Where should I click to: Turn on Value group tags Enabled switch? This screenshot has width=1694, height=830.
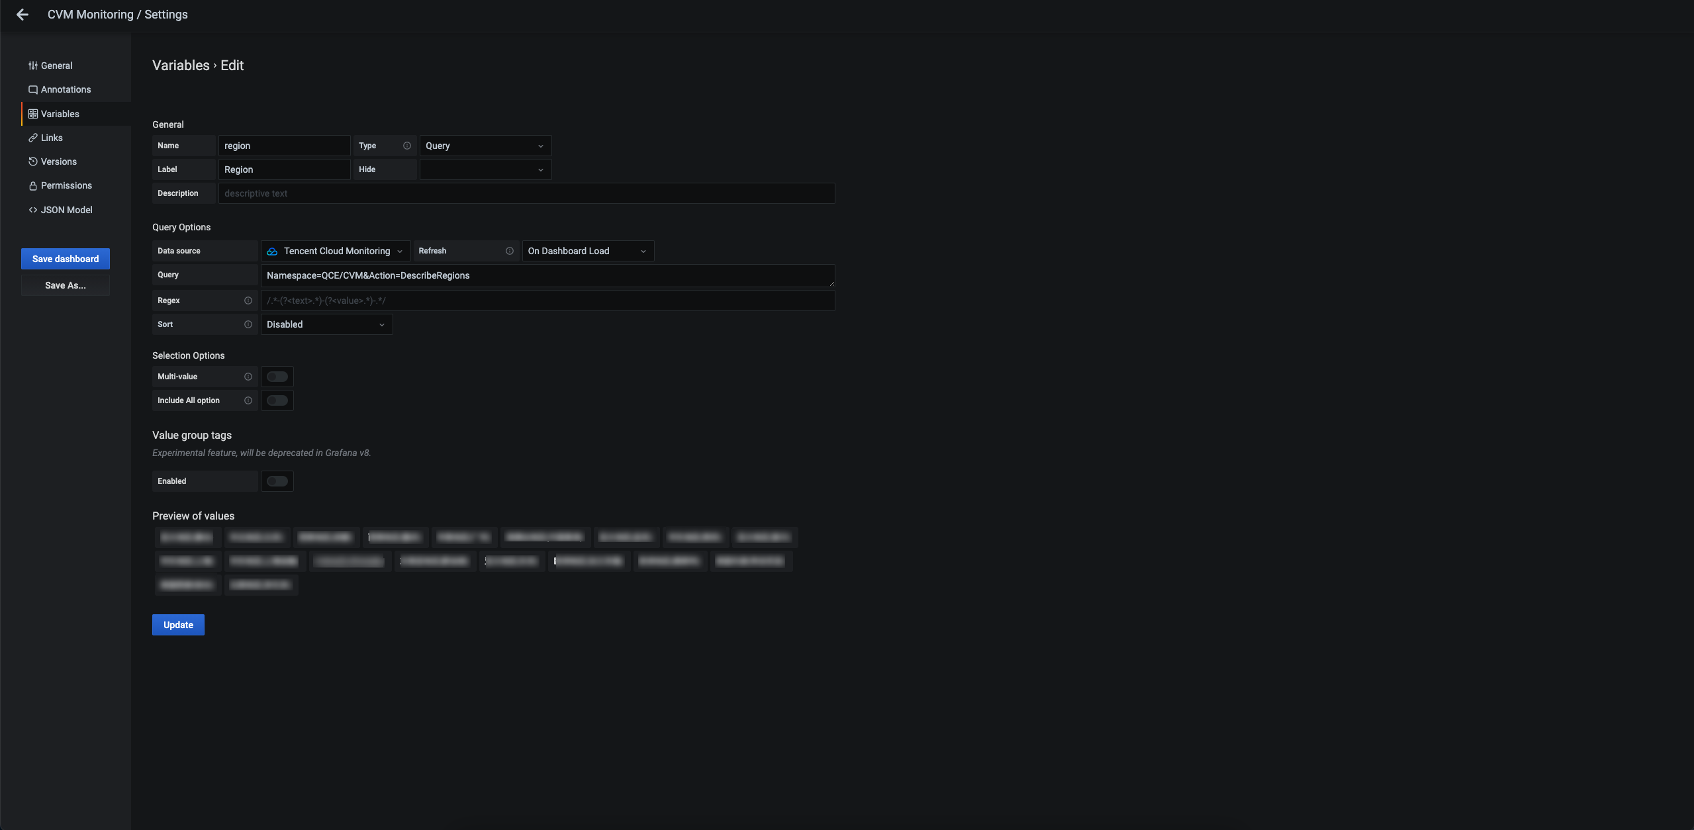point(277,481)
